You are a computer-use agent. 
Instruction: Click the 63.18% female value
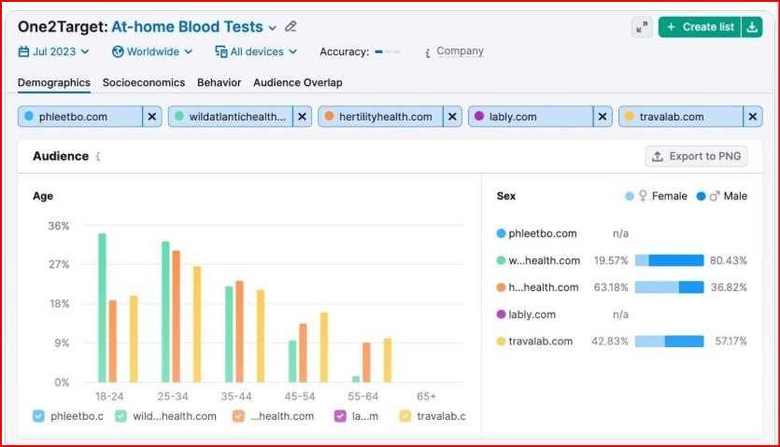coord(611,287)
